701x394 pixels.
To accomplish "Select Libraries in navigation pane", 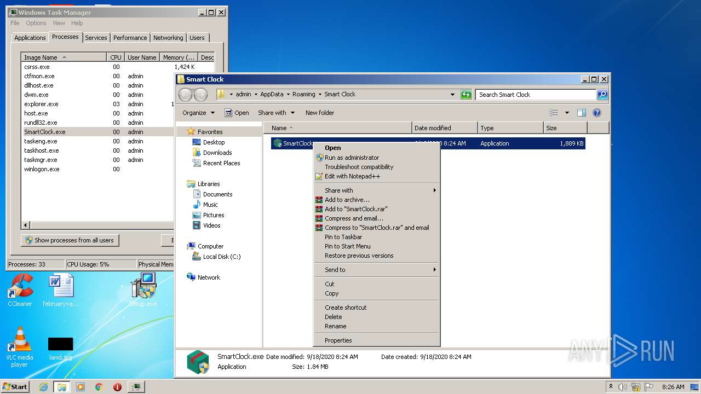I will pos(209,184).
